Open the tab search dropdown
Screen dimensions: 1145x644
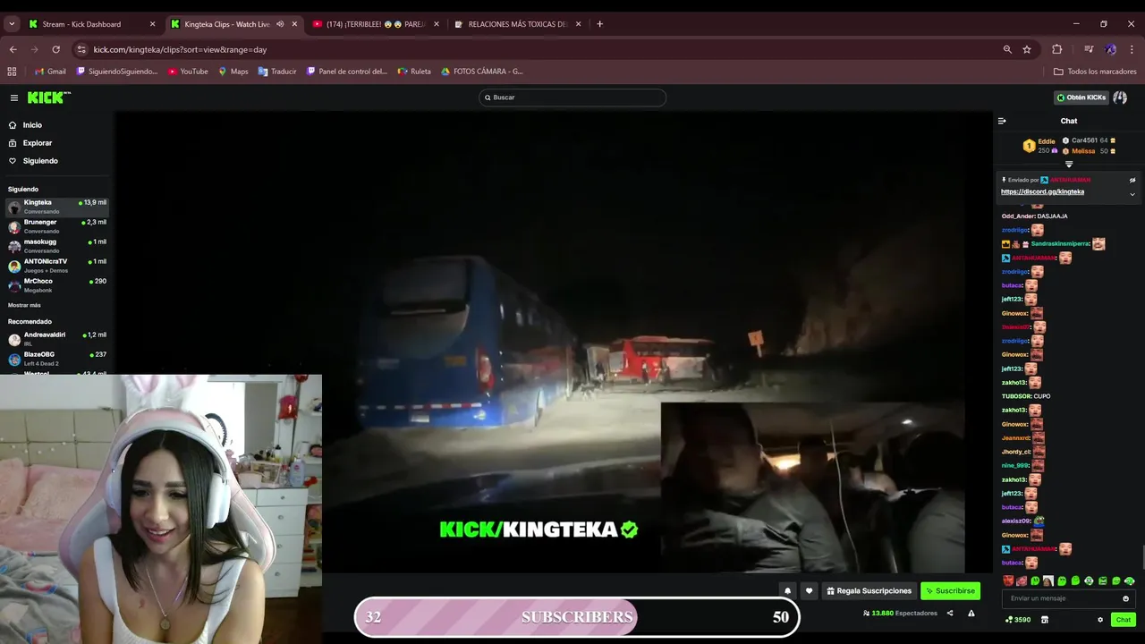pyautogui.click(x=12, y=24)
